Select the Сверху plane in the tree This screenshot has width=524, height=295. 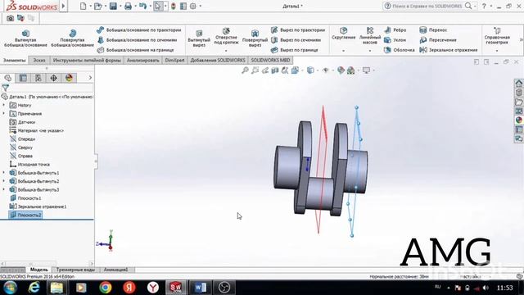[x=21, y=147]
